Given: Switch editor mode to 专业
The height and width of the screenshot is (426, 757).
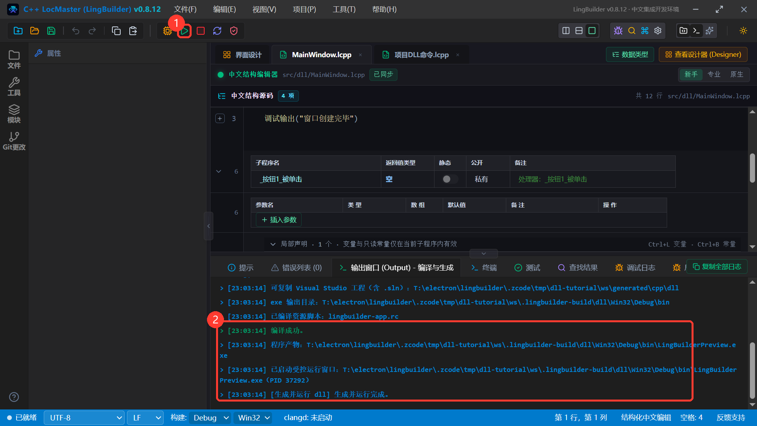Looking at the screenshot, I should (714, 74).
